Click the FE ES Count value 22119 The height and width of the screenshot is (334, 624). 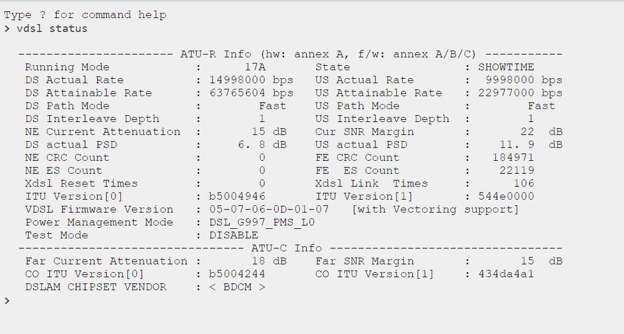[517, 171]
